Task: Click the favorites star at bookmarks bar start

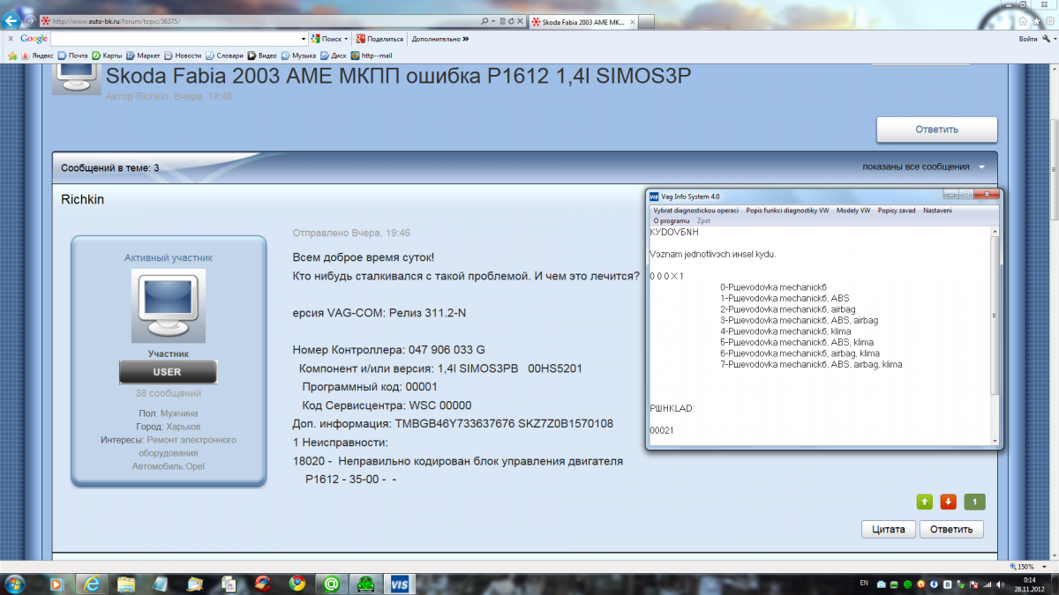Action: (11, 56)
